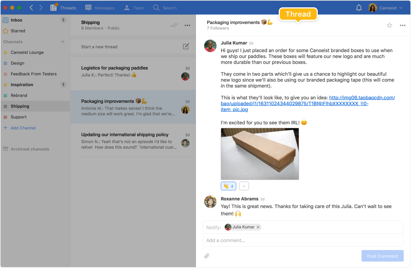Open the Team tab
The height and width of the screenshot is (268, 411).
click(x=134, y=8)
